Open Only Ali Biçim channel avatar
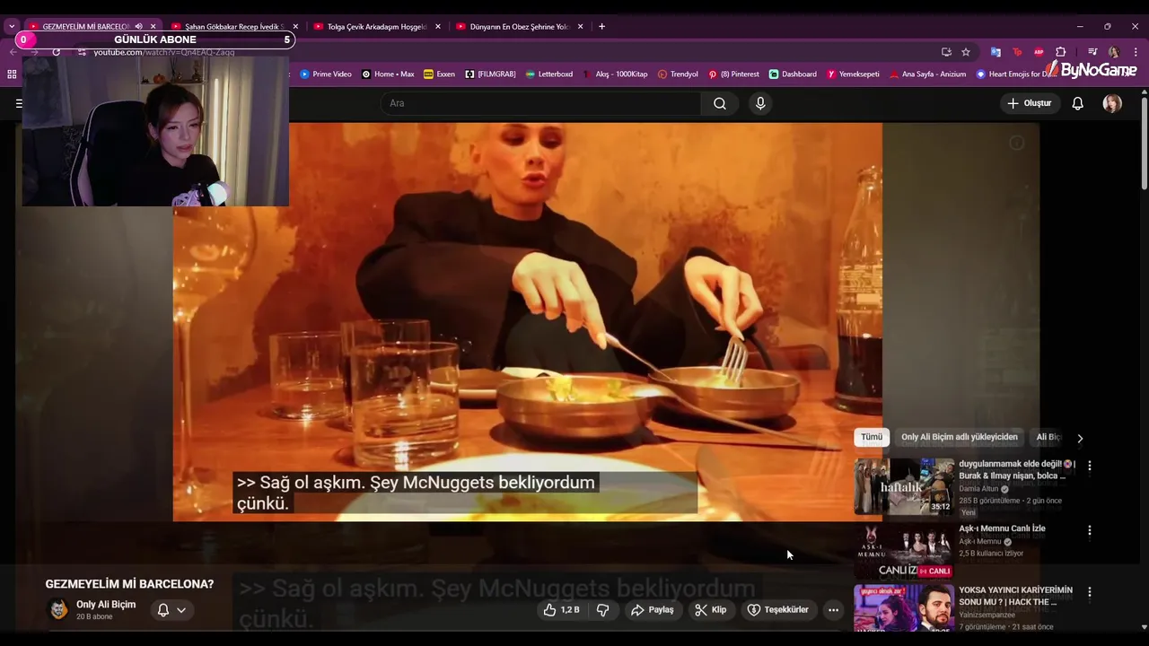This screenshot has width=1149, height=646. tap(58, 610)
